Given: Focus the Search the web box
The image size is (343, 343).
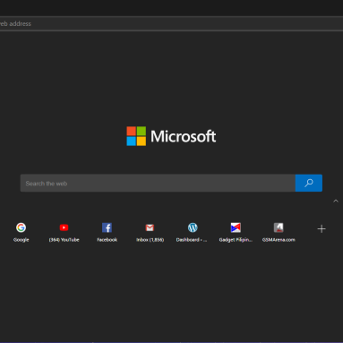Looking at the screenshot, I should (158, 183).
